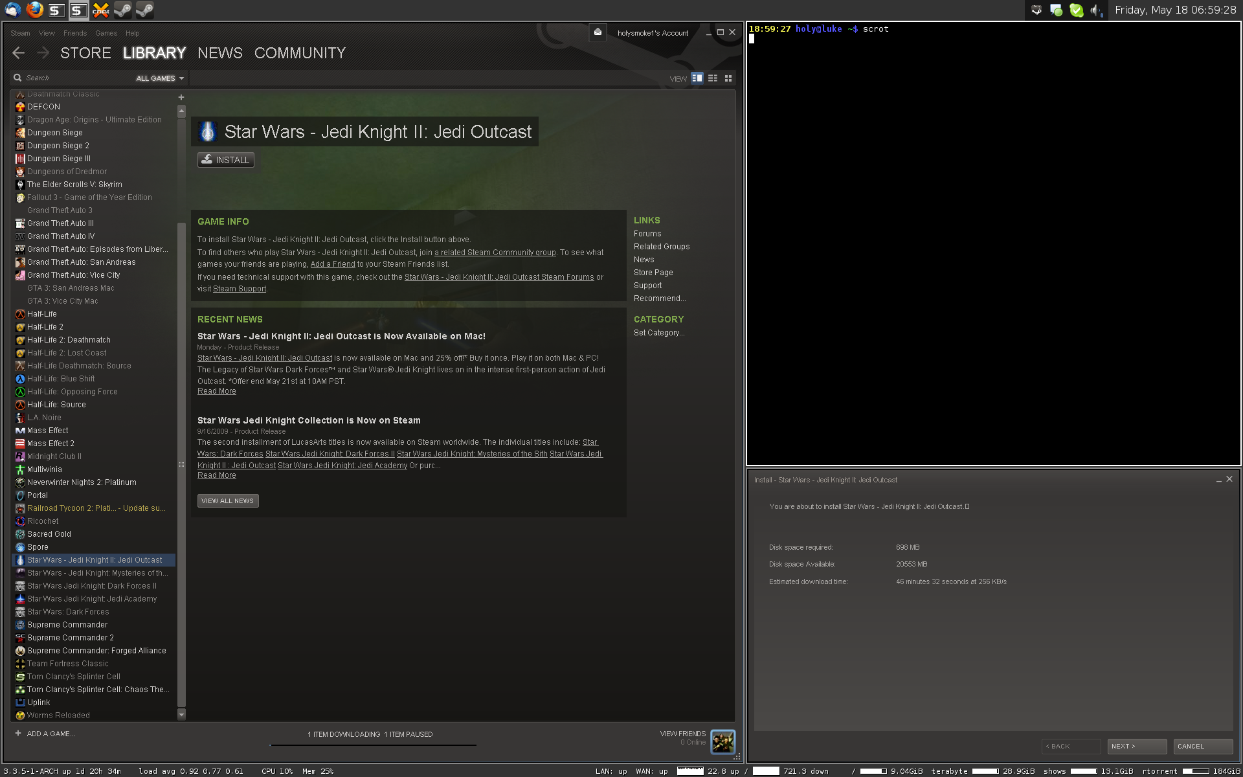Click the Dungeon Siege game icon
The width and height of the screenshot is (1243, 777).
tap(20, 133)
